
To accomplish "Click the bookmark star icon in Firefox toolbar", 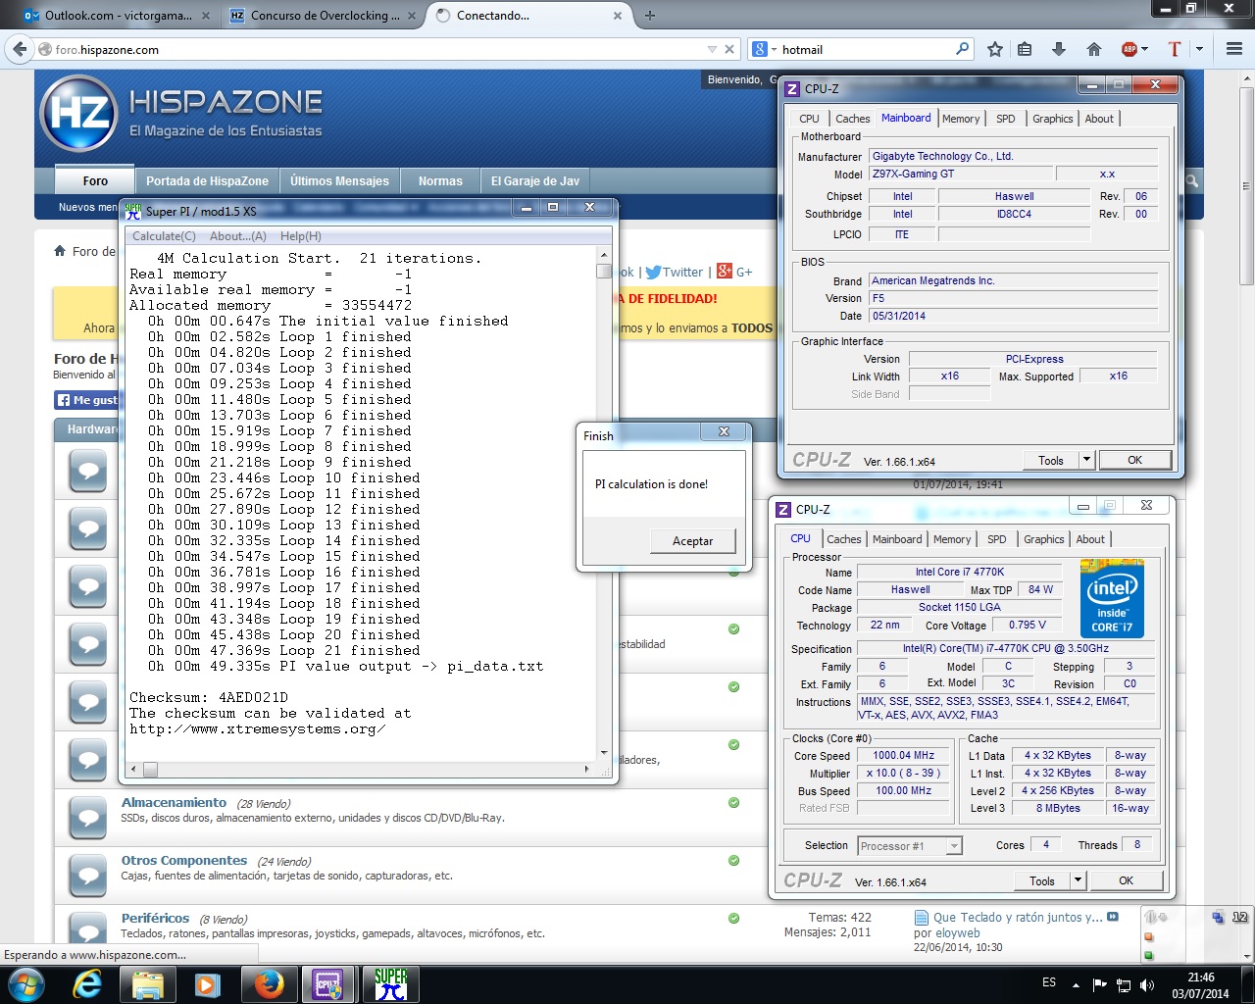I will [995, 49].
